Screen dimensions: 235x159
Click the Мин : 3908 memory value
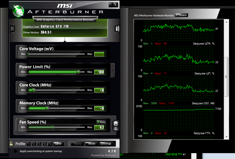click(x=150, y=103)
